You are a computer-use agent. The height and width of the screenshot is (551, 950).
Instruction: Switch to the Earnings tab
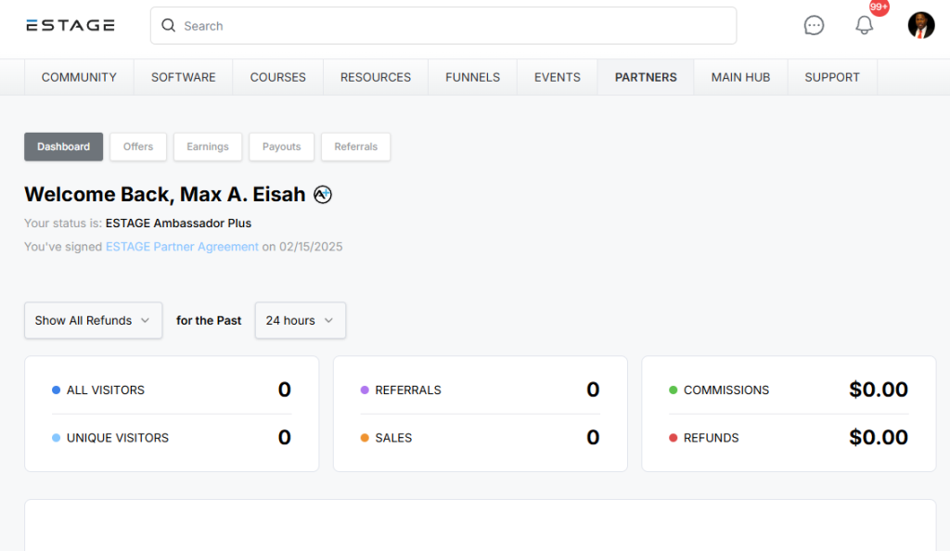[x=208, y=147]
